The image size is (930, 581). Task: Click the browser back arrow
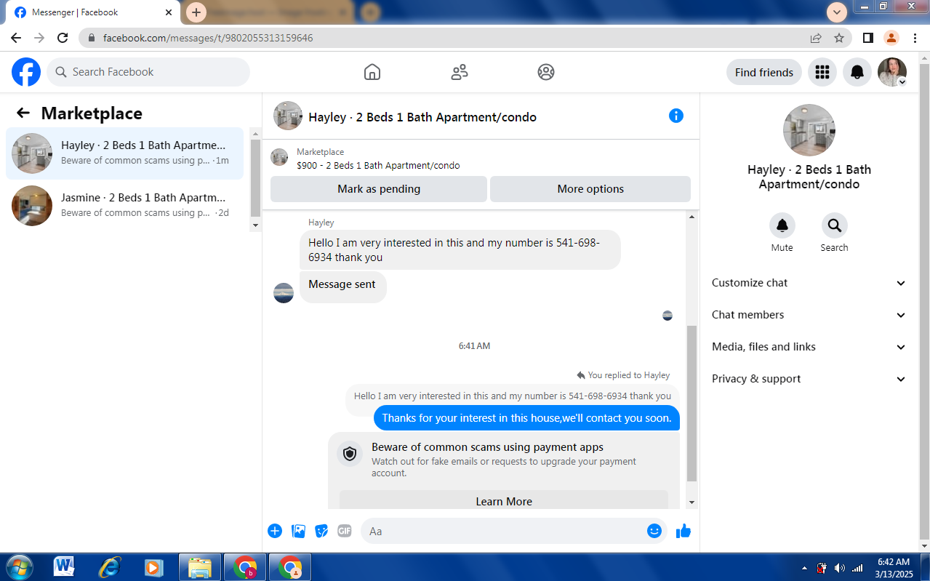[16, 38]
